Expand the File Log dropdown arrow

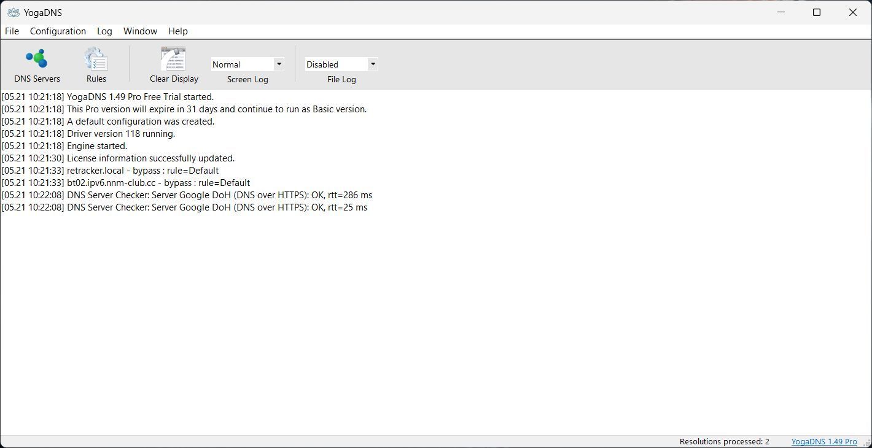[372, 64]
